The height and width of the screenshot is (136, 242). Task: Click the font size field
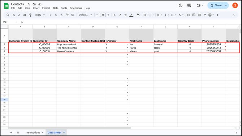tap(103, 15)
